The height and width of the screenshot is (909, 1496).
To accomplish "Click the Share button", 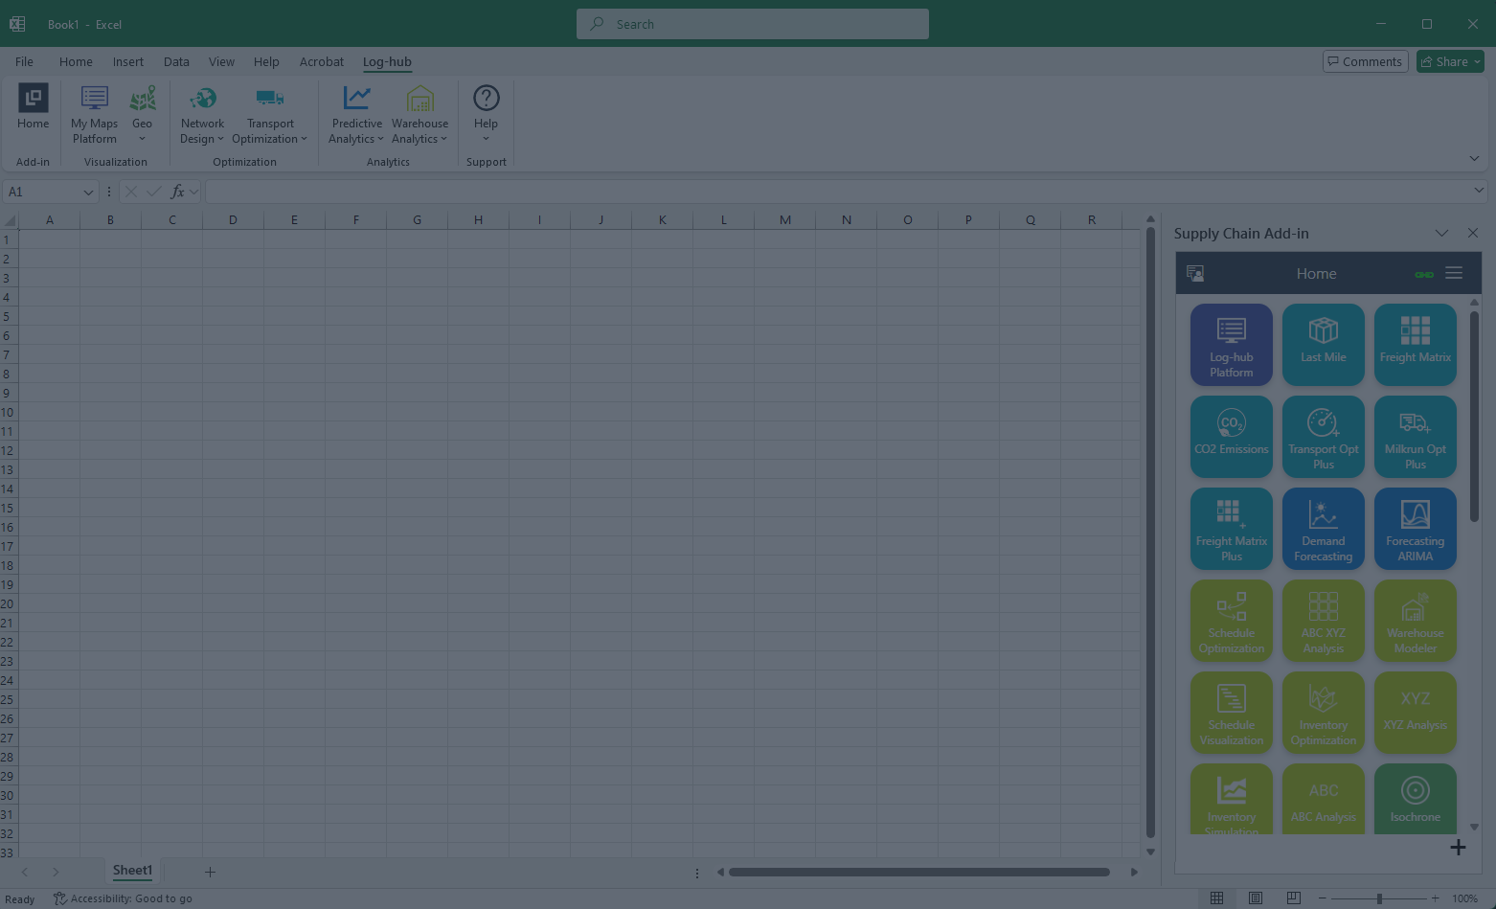I will [1450, 61].
